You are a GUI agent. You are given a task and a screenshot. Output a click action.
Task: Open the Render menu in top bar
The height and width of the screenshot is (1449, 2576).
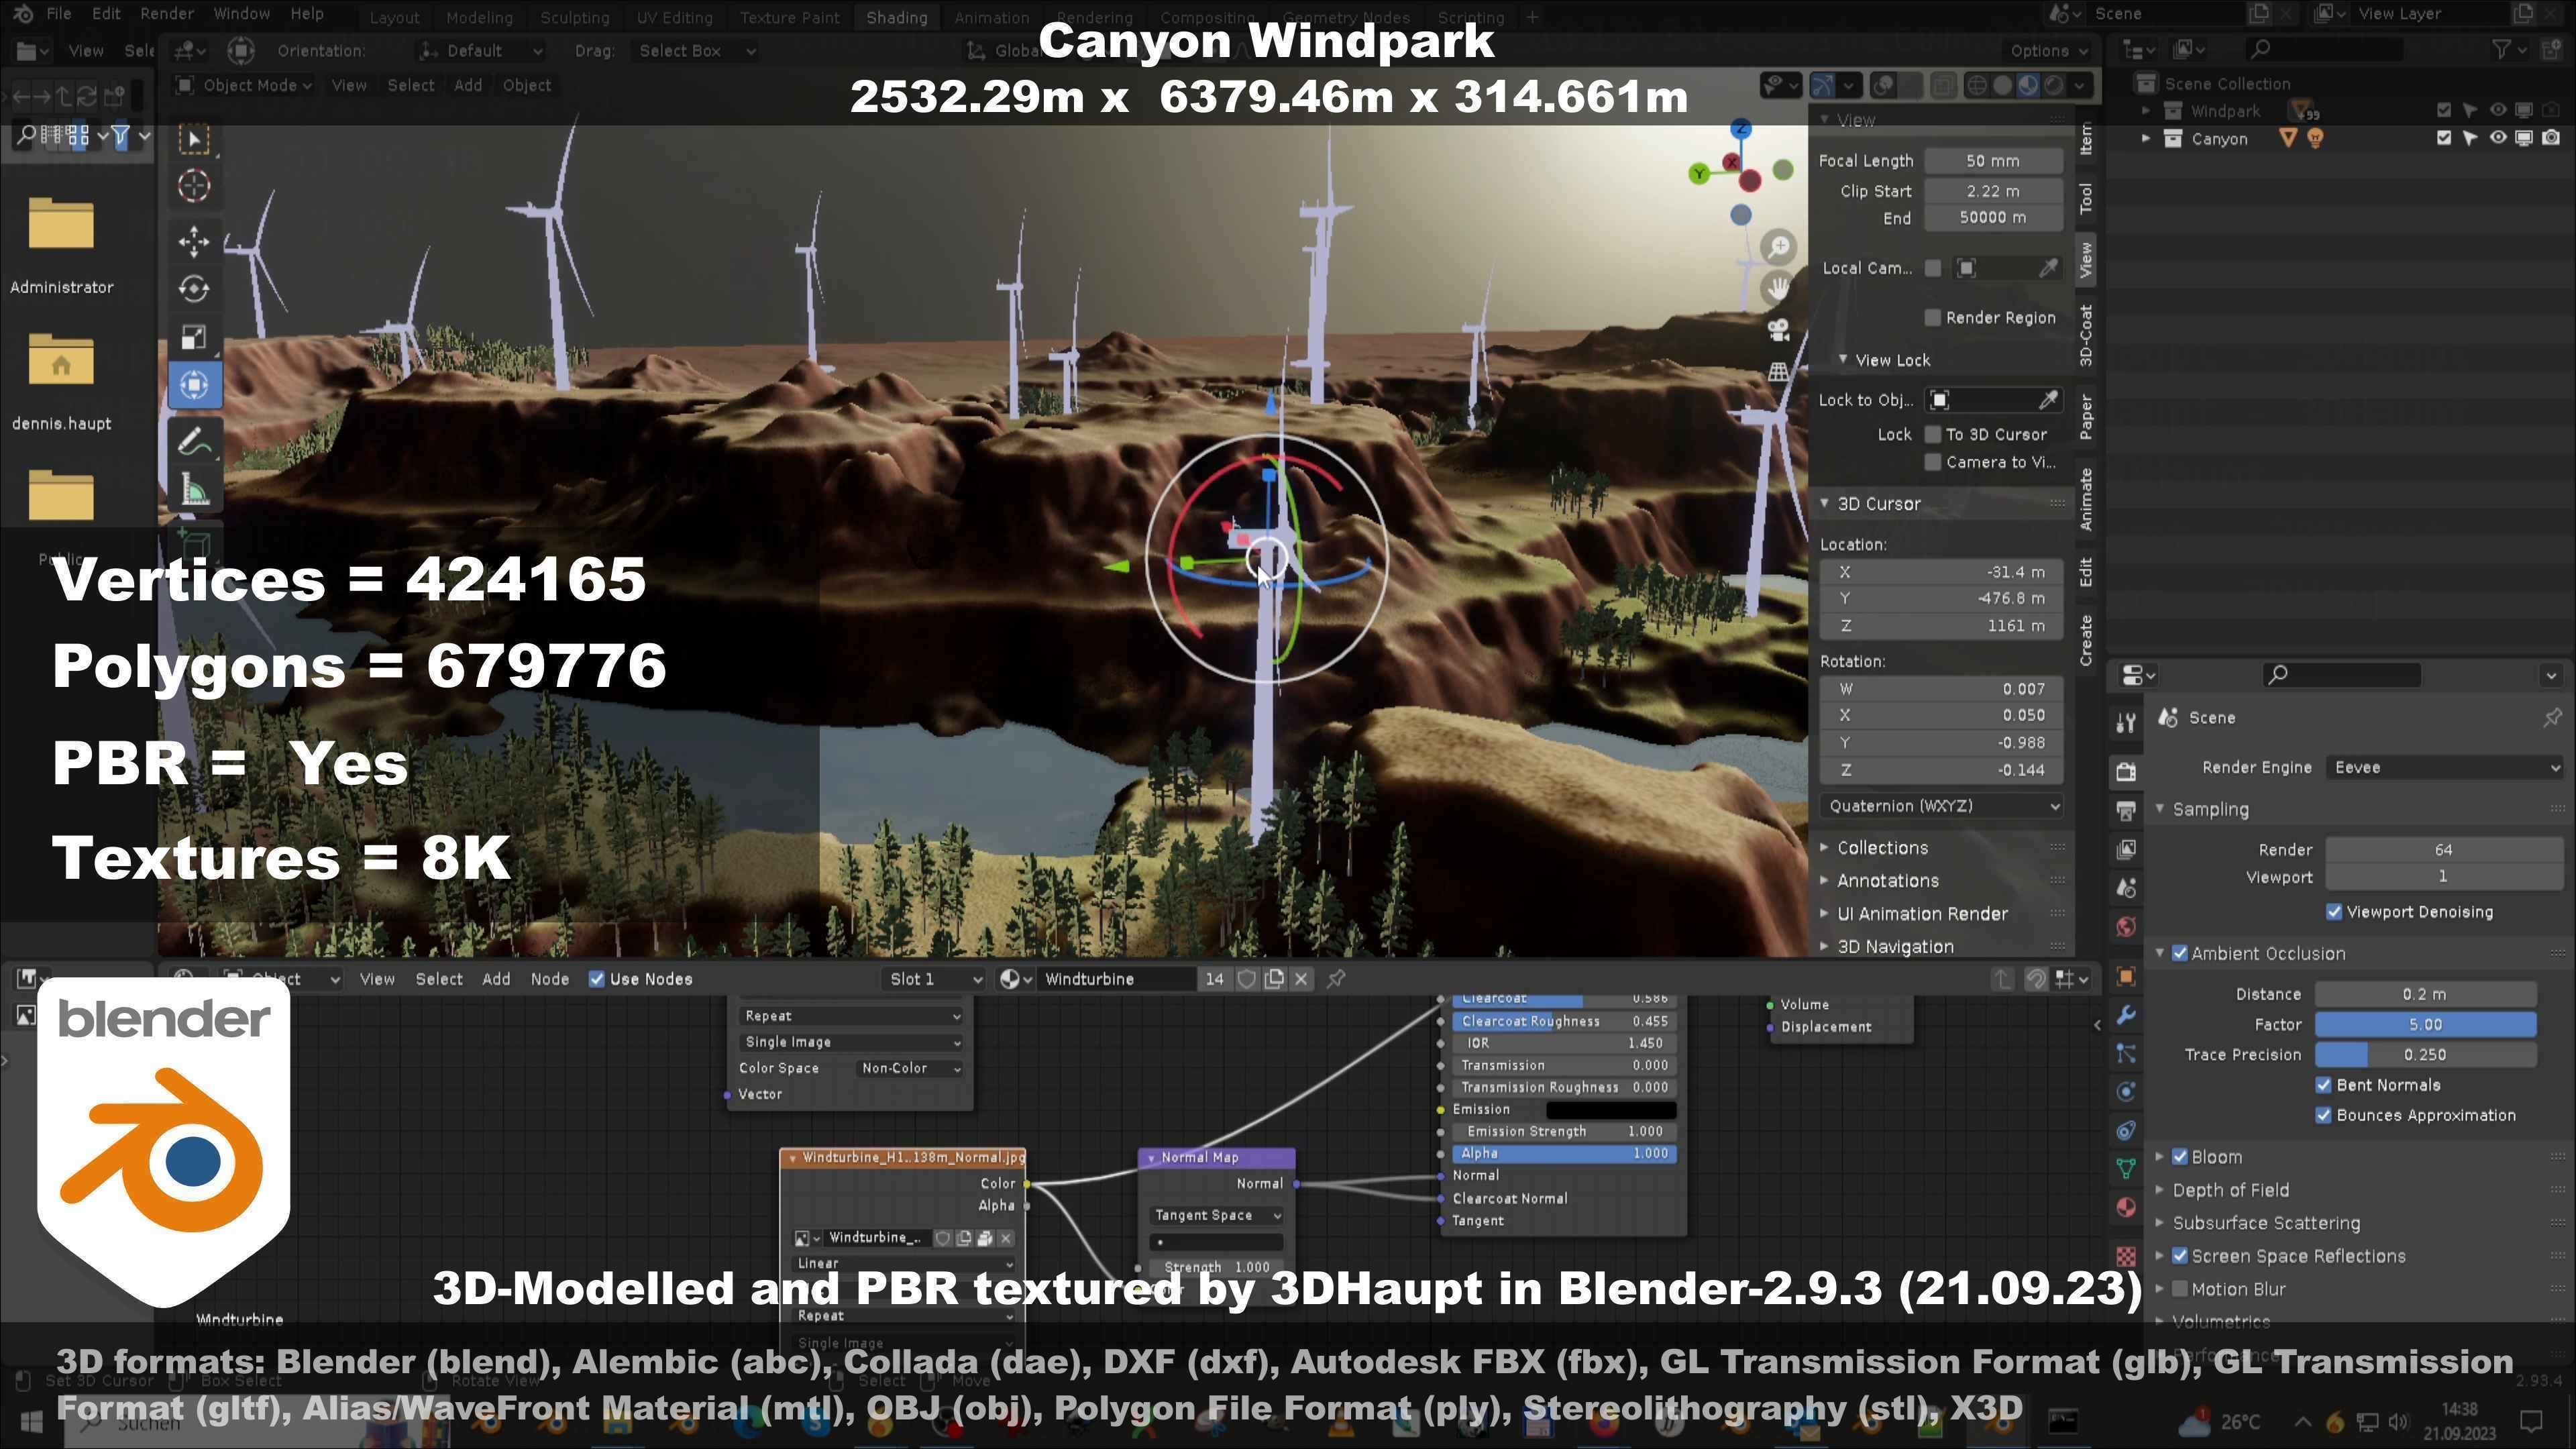pyautogui.click(x=166, y=14)
